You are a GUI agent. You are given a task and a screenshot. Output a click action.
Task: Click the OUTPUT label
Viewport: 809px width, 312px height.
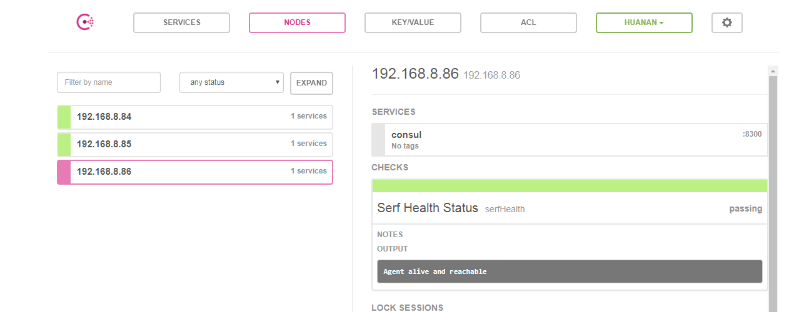[x=393, y=249]
